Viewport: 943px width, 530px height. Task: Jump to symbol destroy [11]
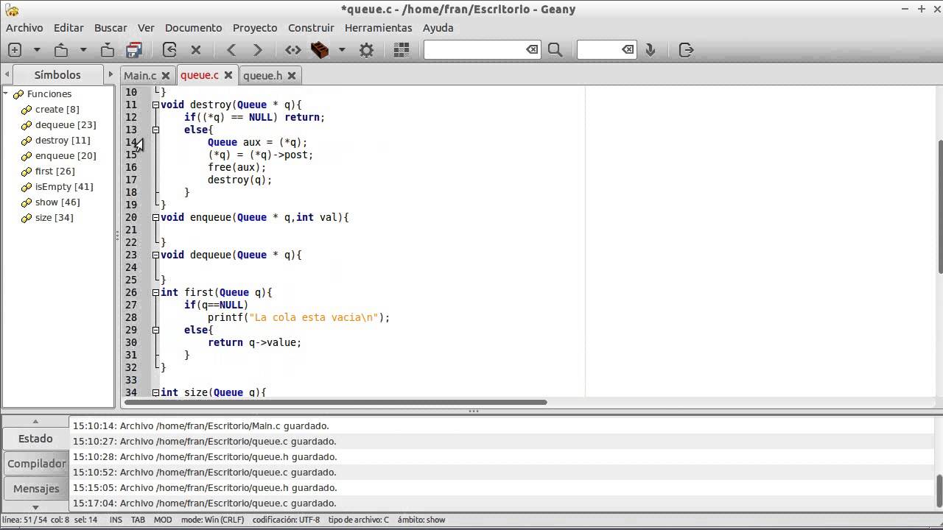pyautogui.click(x=63, y=140)
